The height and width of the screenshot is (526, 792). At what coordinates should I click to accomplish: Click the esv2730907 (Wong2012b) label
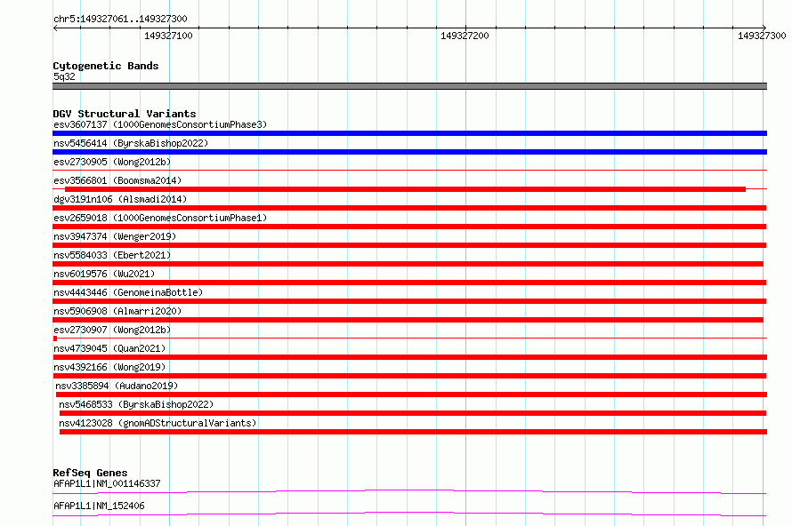pyautogui.click(x=112, y=330)
